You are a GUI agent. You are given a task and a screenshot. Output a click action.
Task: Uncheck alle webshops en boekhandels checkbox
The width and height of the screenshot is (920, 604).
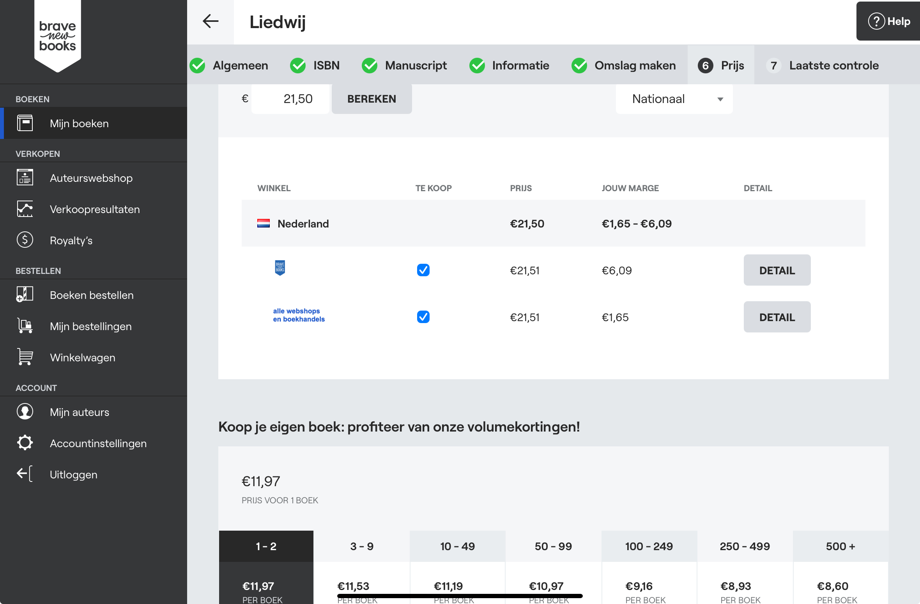[423, 317]
